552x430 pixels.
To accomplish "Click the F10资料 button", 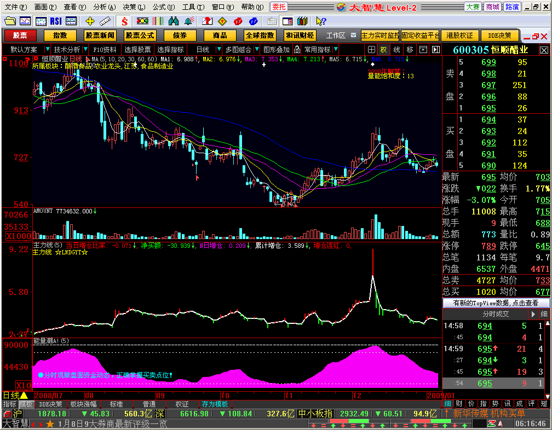I will (x=105, y=50).
